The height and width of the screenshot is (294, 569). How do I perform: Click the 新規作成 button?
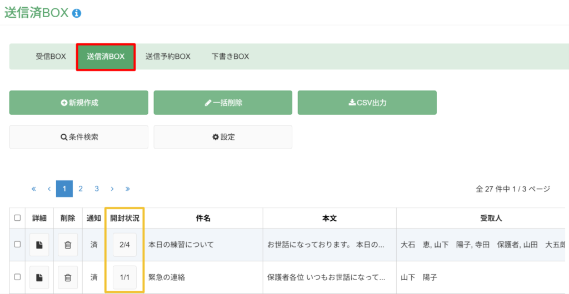(x=79, y=103)
